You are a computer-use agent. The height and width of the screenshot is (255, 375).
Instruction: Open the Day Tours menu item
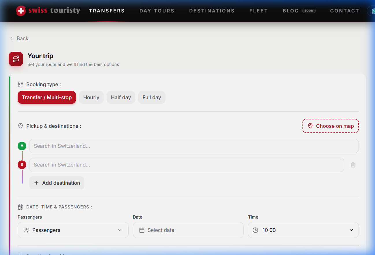[x=157, y=11]
